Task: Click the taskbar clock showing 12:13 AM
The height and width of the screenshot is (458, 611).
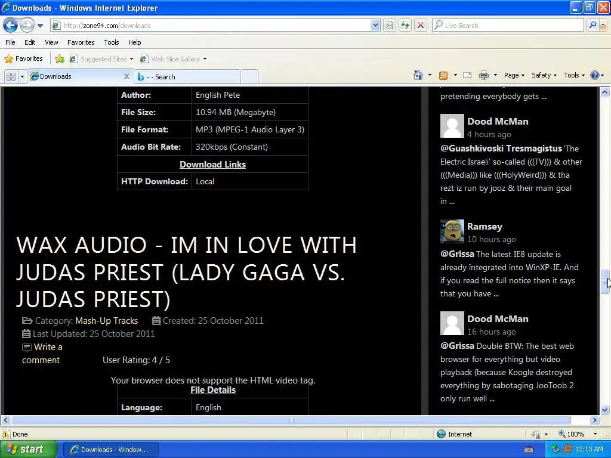Action: click(x=589, y=450)
